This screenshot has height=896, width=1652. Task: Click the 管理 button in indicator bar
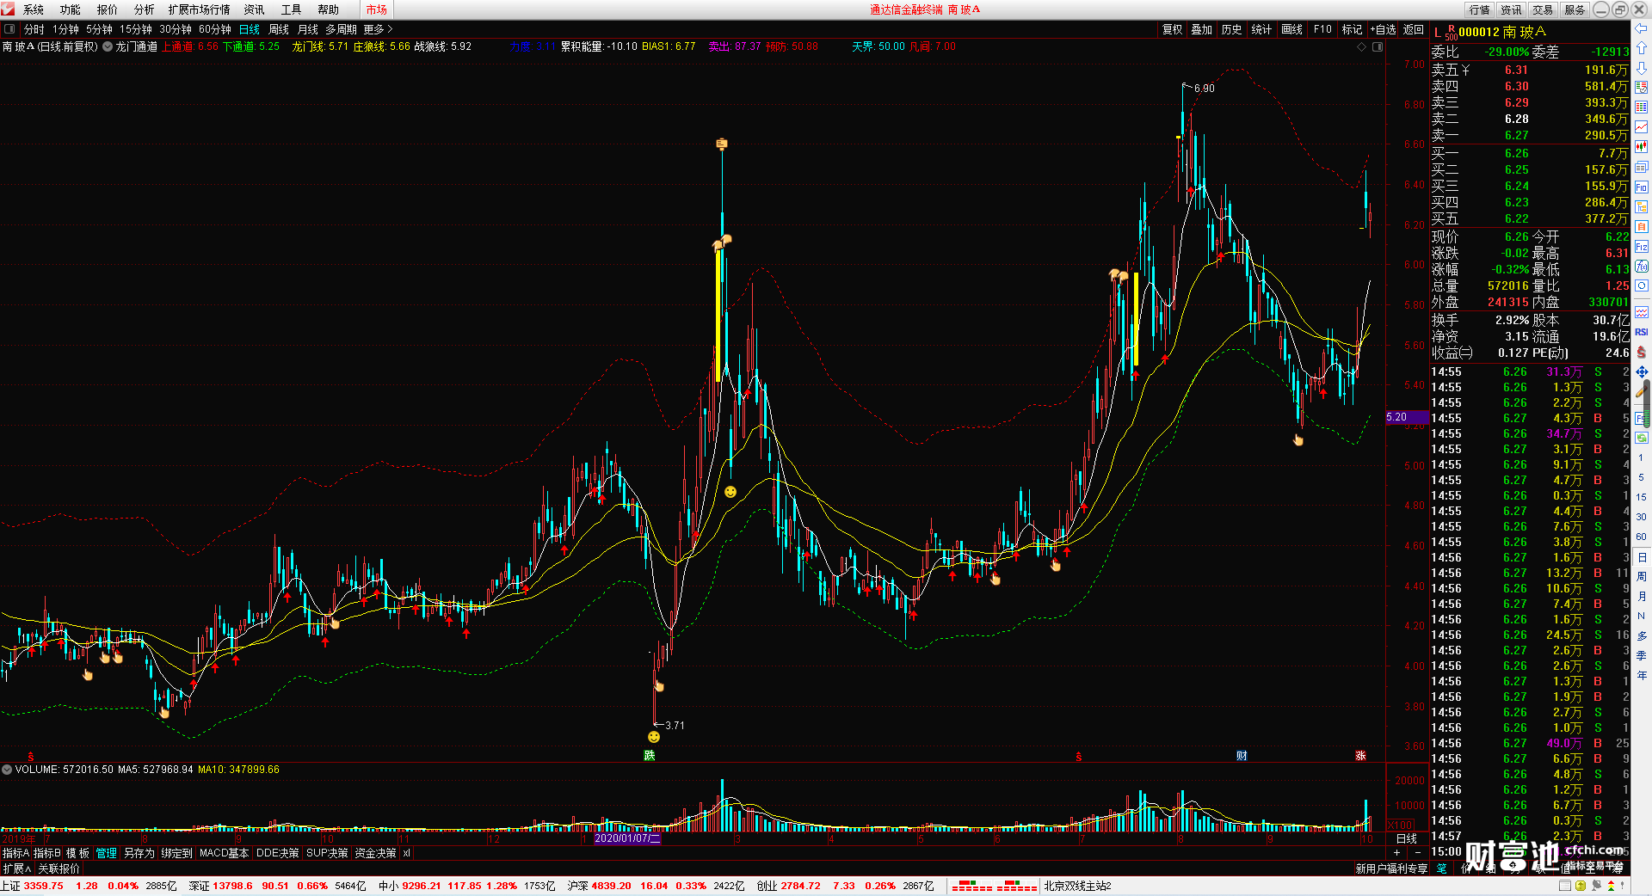(106, 853)
